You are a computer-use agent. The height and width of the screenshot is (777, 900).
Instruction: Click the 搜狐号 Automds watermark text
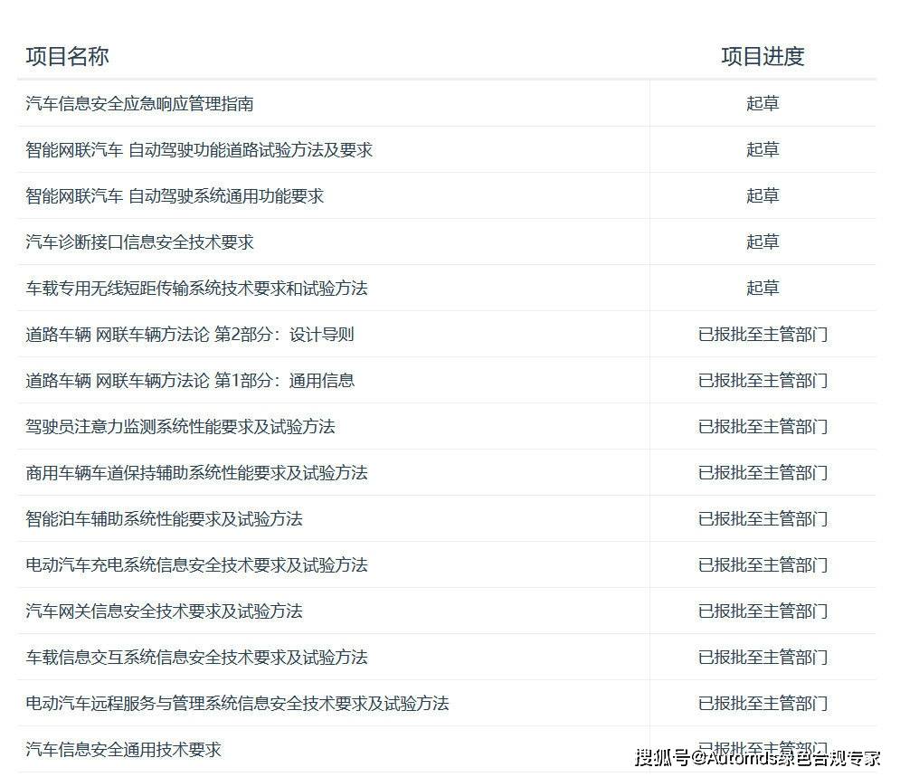coord(757,758)
